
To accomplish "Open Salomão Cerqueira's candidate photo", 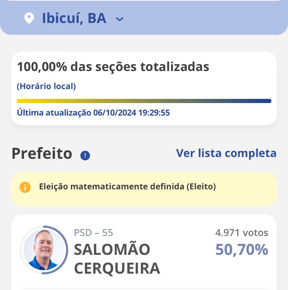I will [x=44, y=250].
